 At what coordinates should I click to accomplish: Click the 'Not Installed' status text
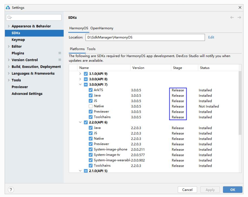click(209, 106)
